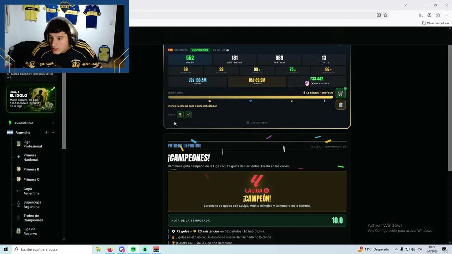Open Trofeo de Campeones in the sidebar

[x=33, y=218]
